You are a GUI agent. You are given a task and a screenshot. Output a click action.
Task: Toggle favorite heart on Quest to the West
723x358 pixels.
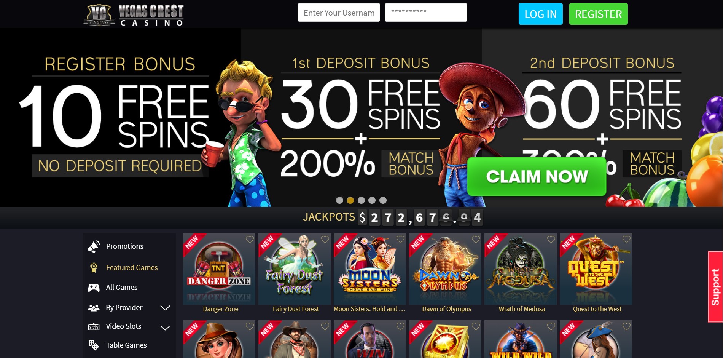626,239
